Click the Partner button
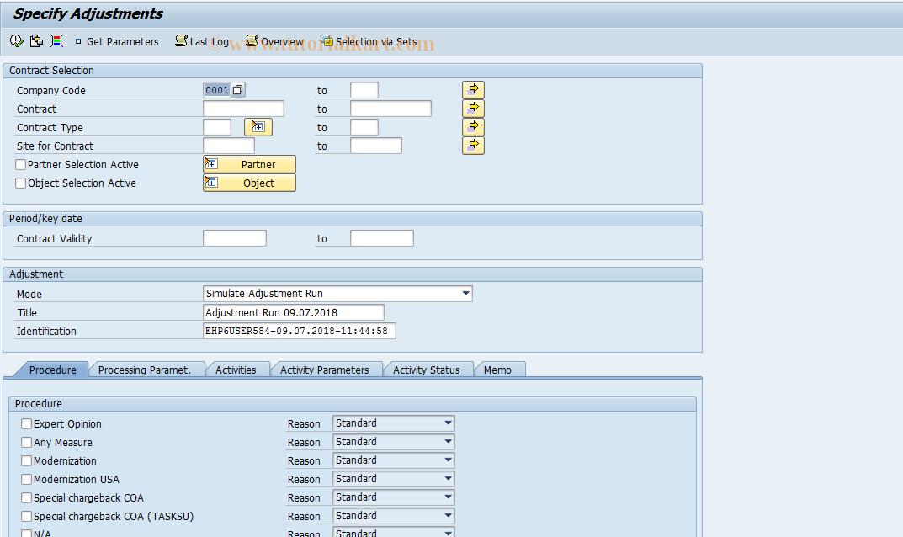The width and height of the screenshot is (903, 537). point(249,164)
